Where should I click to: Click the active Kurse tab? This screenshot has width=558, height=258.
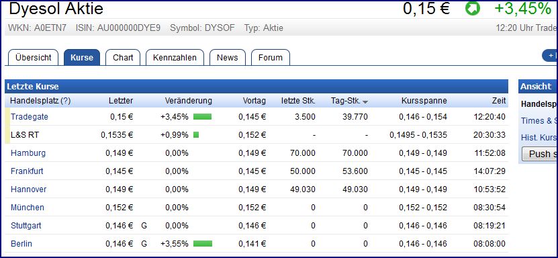pos(82,58)
